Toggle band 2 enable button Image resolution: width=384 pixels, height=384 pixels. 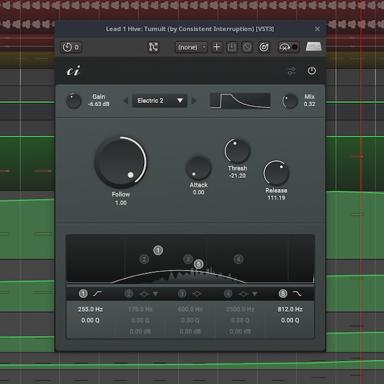coord(129,294)
